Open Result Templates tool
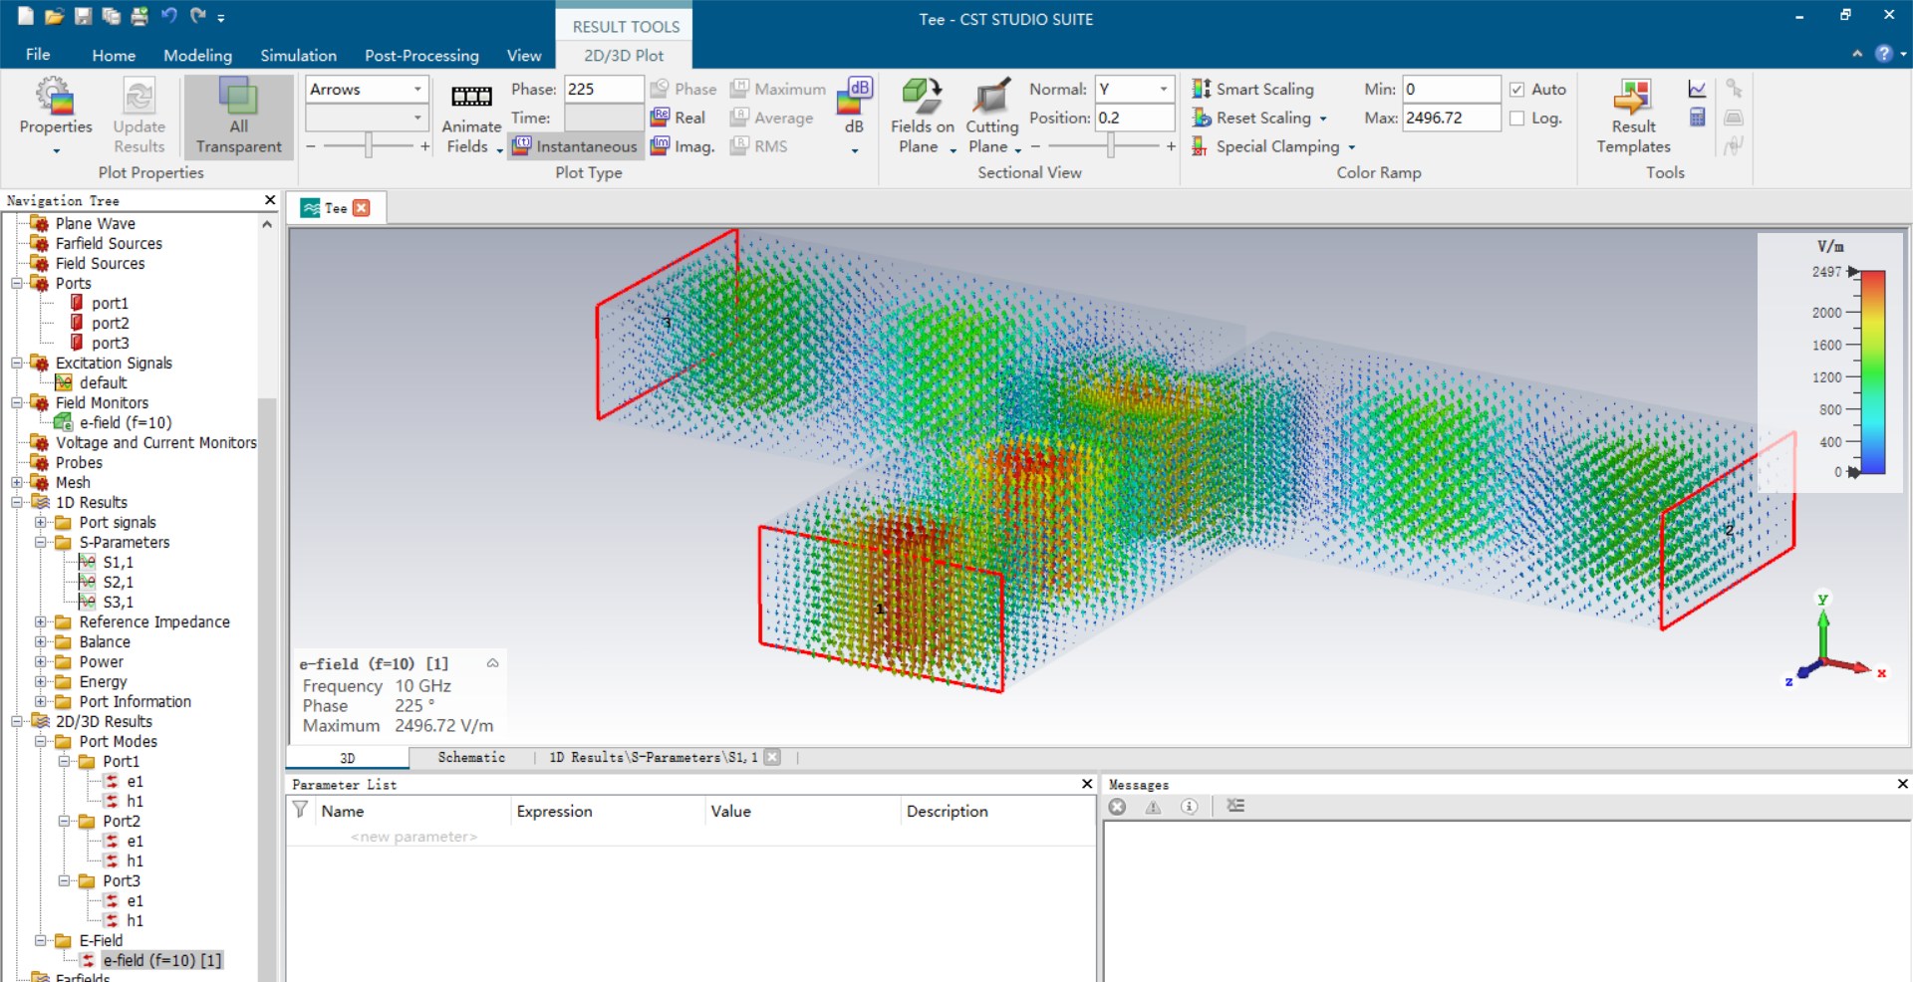The height and width of the screenshot is (982, 1913). pyautogui.click(x=1633, y=117)
